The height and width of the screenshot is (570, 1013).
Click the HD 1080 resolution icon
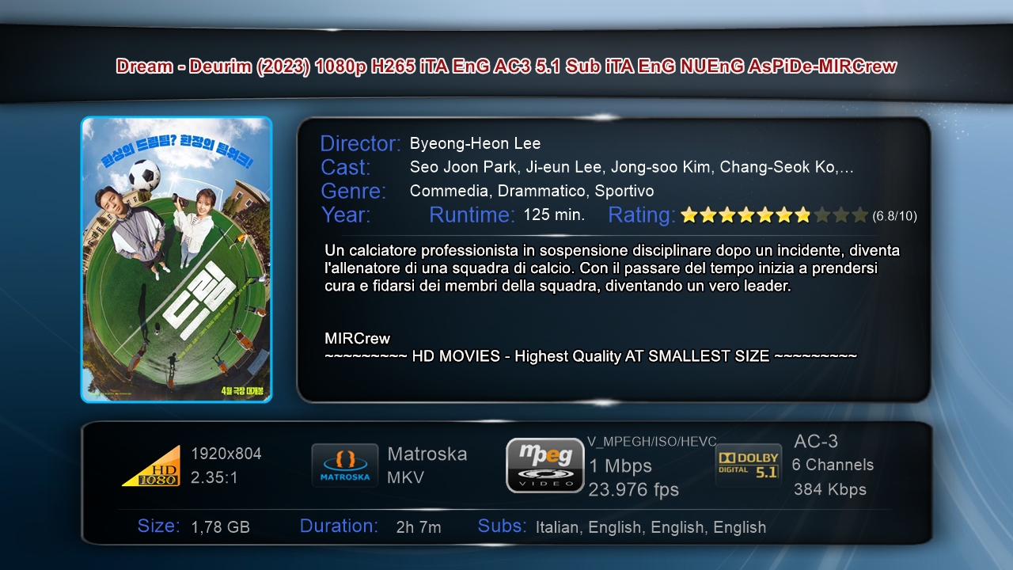[151, 465]
